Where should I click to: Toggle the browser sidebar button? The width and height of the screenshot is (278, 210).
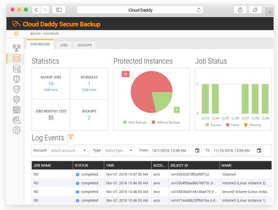click(59, 10)
